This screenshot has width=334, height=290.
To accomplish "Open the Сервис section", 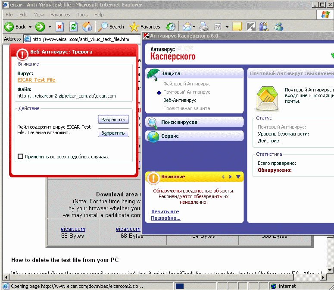I will point(194,136).
